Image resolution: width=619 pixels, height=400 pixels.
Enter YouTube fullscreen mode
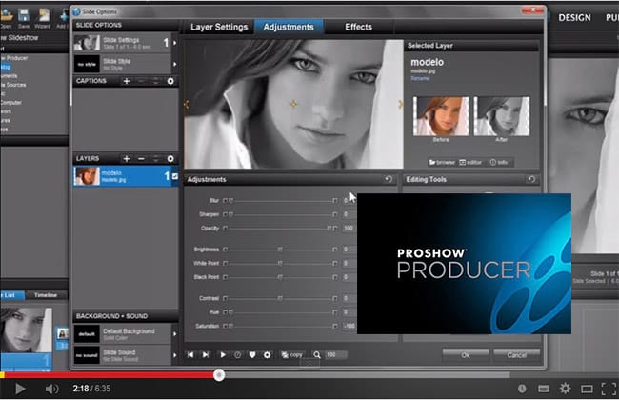[x=609, y=389]
